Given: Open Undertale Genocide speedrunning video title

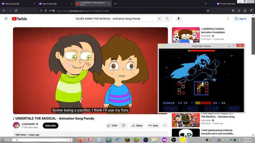Looking at the screenshot, I should (218, 132).
